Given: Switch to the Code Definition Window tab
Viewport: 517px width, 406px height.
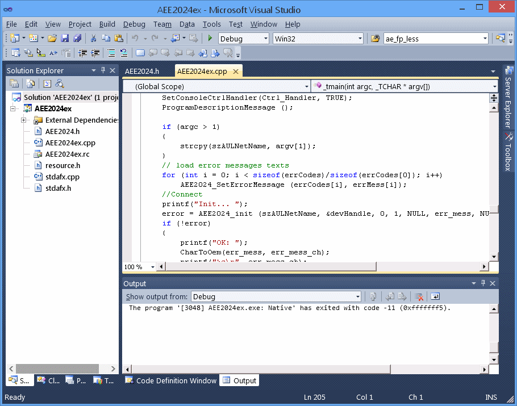Looking at the screenshot, I should [171, 380].
